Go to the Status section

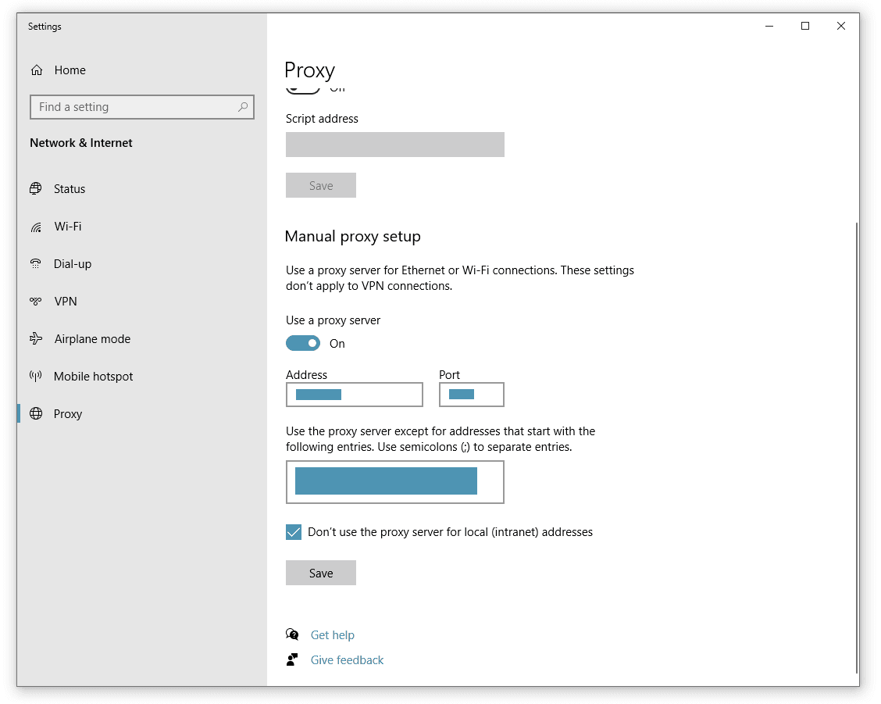point(70,189)
